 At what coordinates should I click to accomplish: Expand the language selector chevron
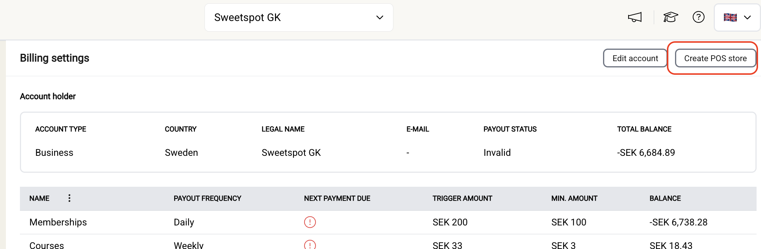747,17
